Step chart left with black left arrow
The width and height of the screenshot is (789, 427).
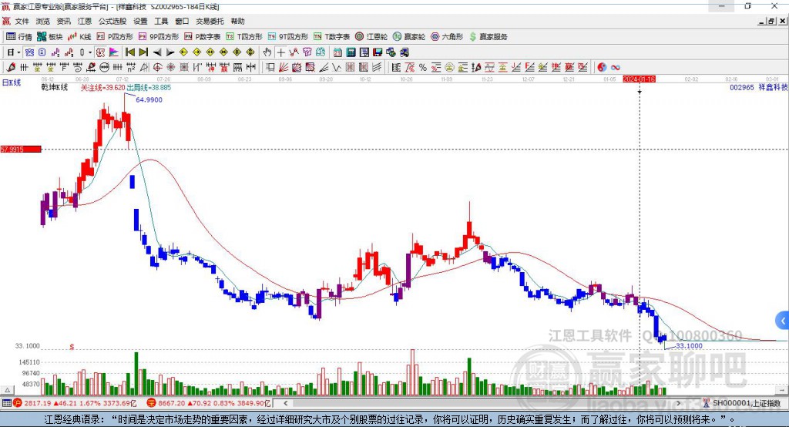coord(157,52)
